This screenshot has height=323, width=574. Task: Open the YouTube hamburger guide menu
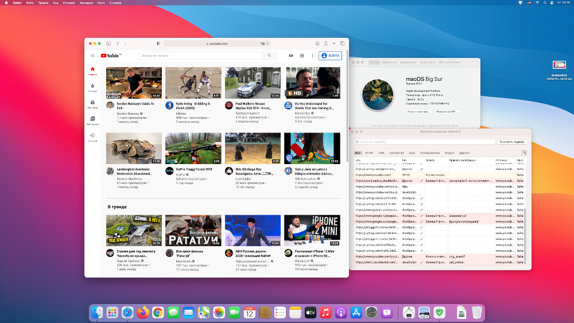click(92, 56)
